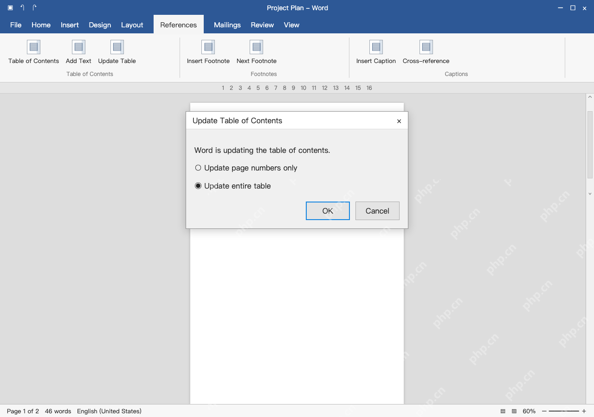This screenshot has height=417, width=594.
Task: Redo using the title bar arrow
Action: pyautogui.click(x=34, y=8)
